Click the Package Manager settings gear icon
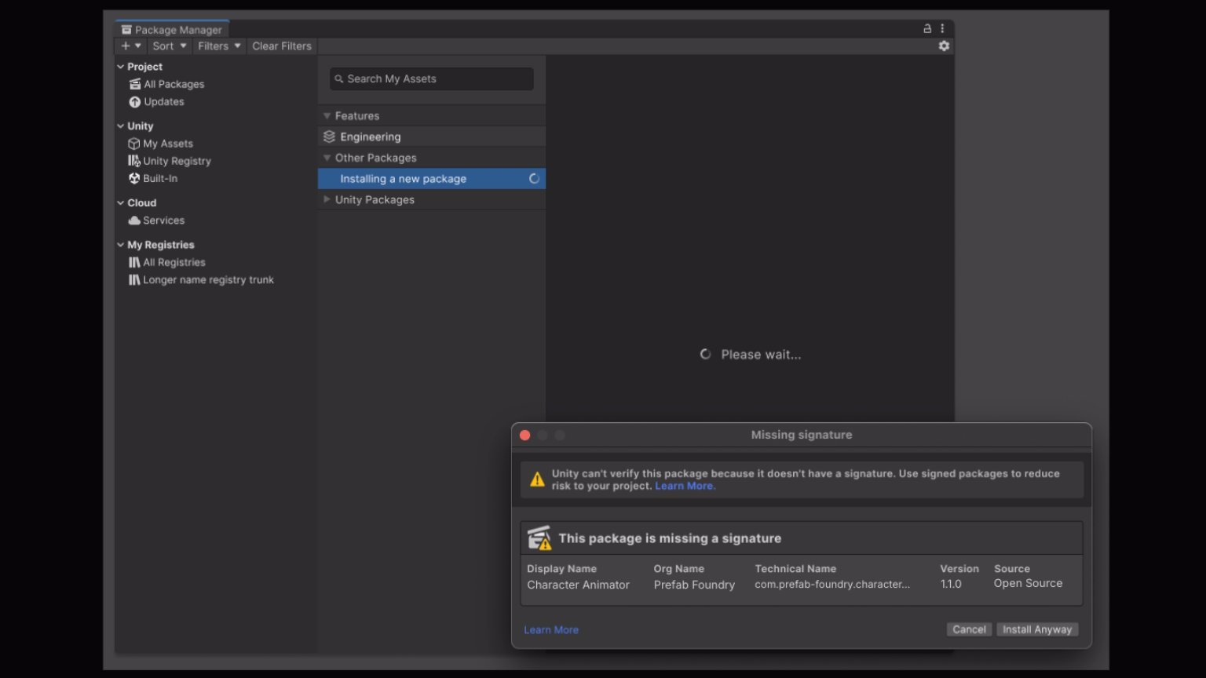The image size is (1206, 678). coord(944,46)
